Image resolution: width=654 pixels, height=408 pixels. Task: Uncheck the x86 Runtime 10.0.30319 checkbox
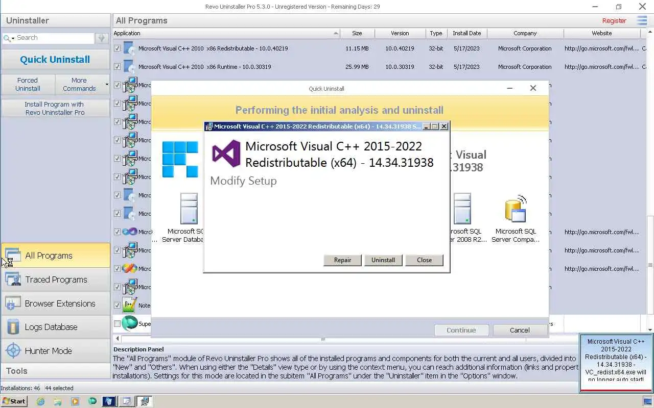click(118, 67)
